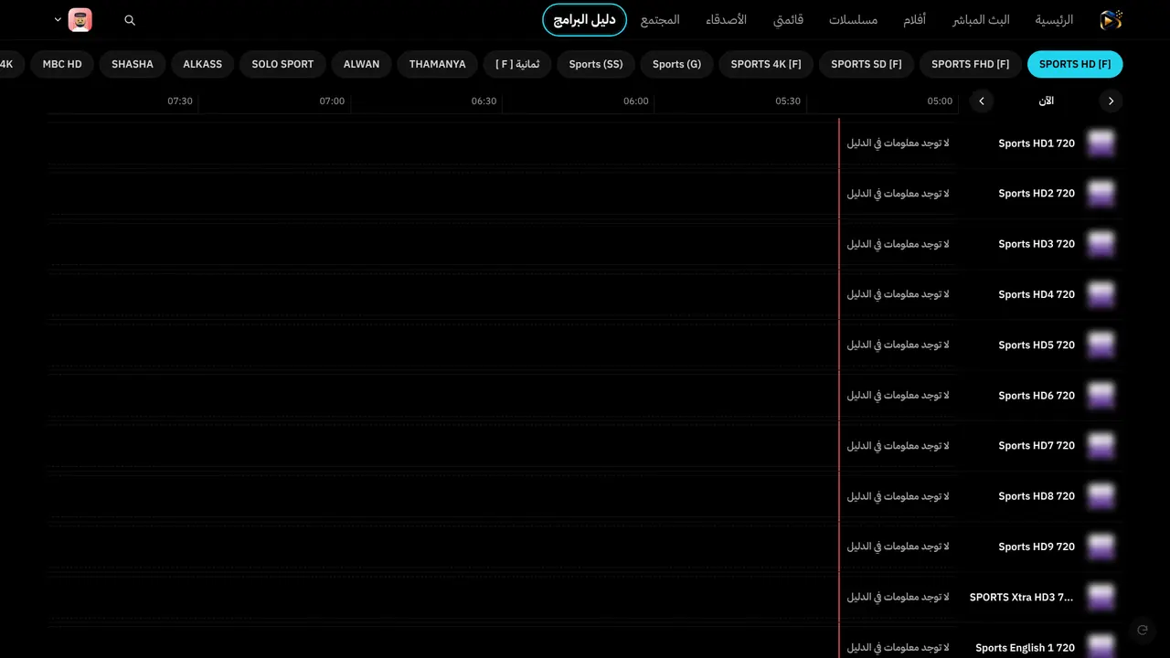The image size is (1170, 658).
Task: Select ثمانية [ F ] category chip
Action: point(517,64)
